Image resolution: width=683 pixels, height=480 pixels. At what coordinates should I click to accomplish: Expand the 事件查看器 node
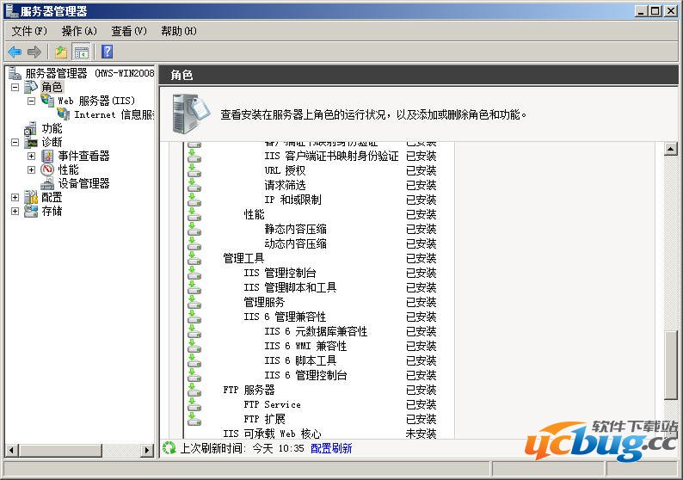pos(31,156)
